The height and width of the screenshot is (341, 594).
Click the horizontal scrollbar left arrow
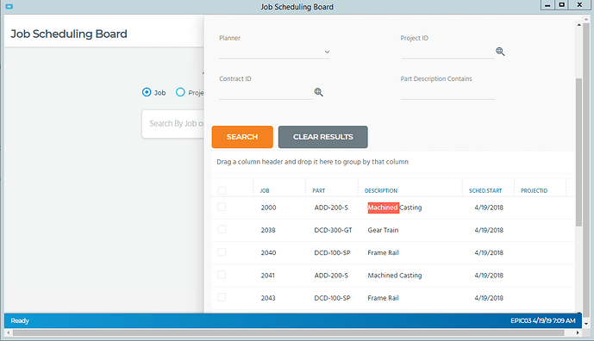click(9, 333)
